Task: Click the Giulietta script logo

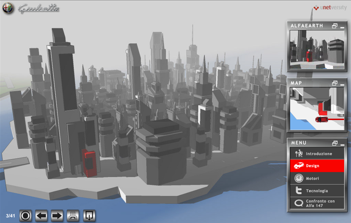Action: (x=38, y=8)
